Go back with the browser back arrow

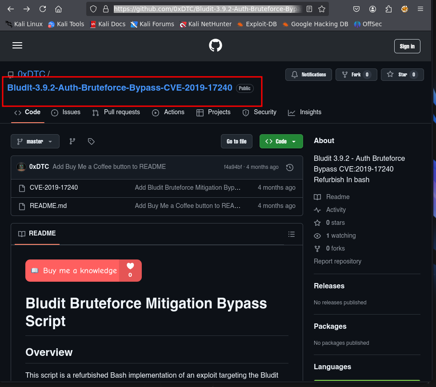coord(11,9)
